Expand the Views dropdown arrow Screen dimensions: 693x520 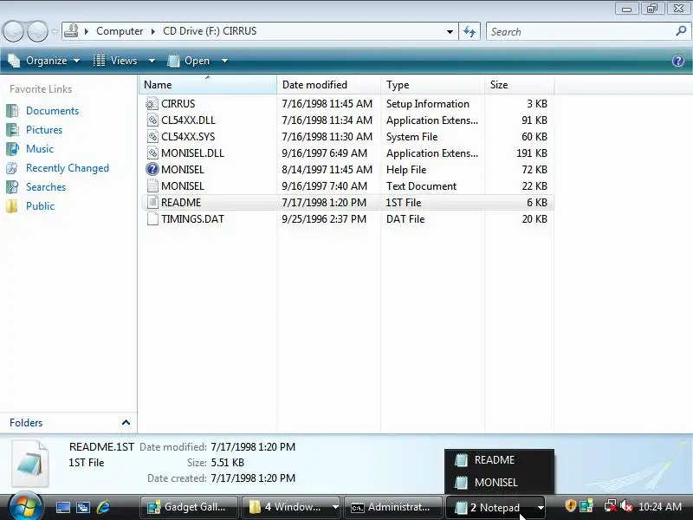point(152,61)
